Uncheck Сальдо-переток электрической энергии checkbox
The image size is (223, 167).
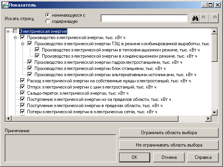[x=22, y=93]
